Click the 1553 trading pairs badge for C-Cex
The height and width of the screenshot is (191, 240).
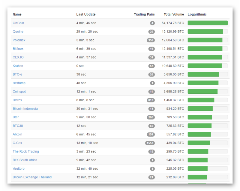point(150,143)
